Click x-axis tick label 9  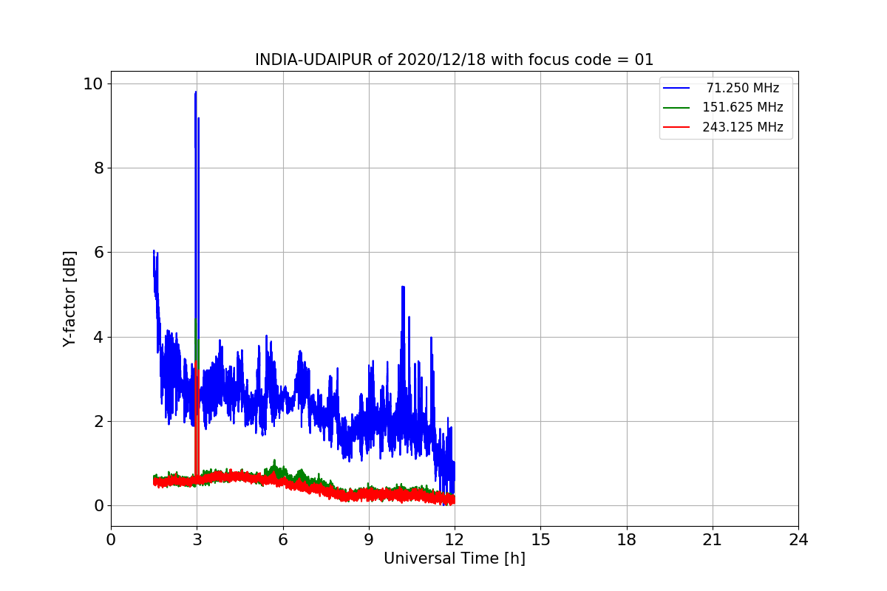click(x=369, y=540)
